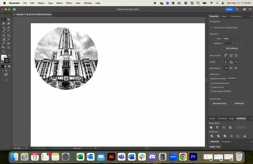Enable Scale Strokes & Effects checkbox
Image resolution: width=253 pixels, height=164 pixels.
coord(211,91)
